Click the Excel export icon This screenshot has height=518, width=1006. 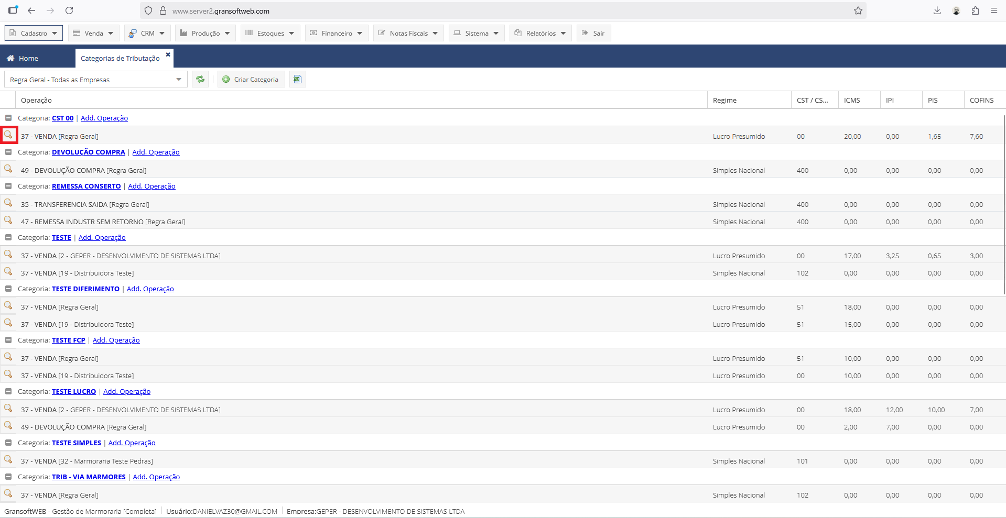(x=297, y=80)
